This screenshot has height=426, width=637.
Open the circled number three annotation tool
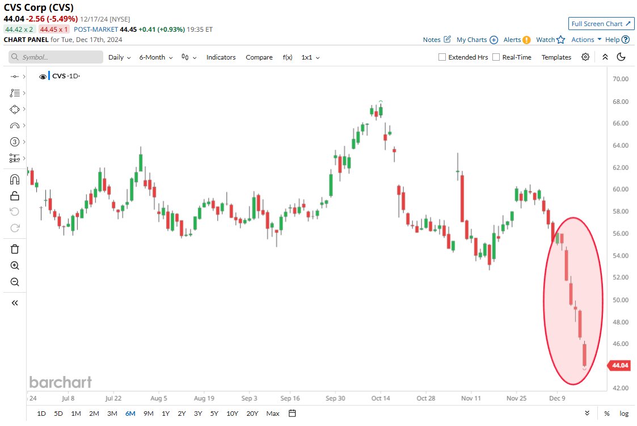(x=15, y=142)
